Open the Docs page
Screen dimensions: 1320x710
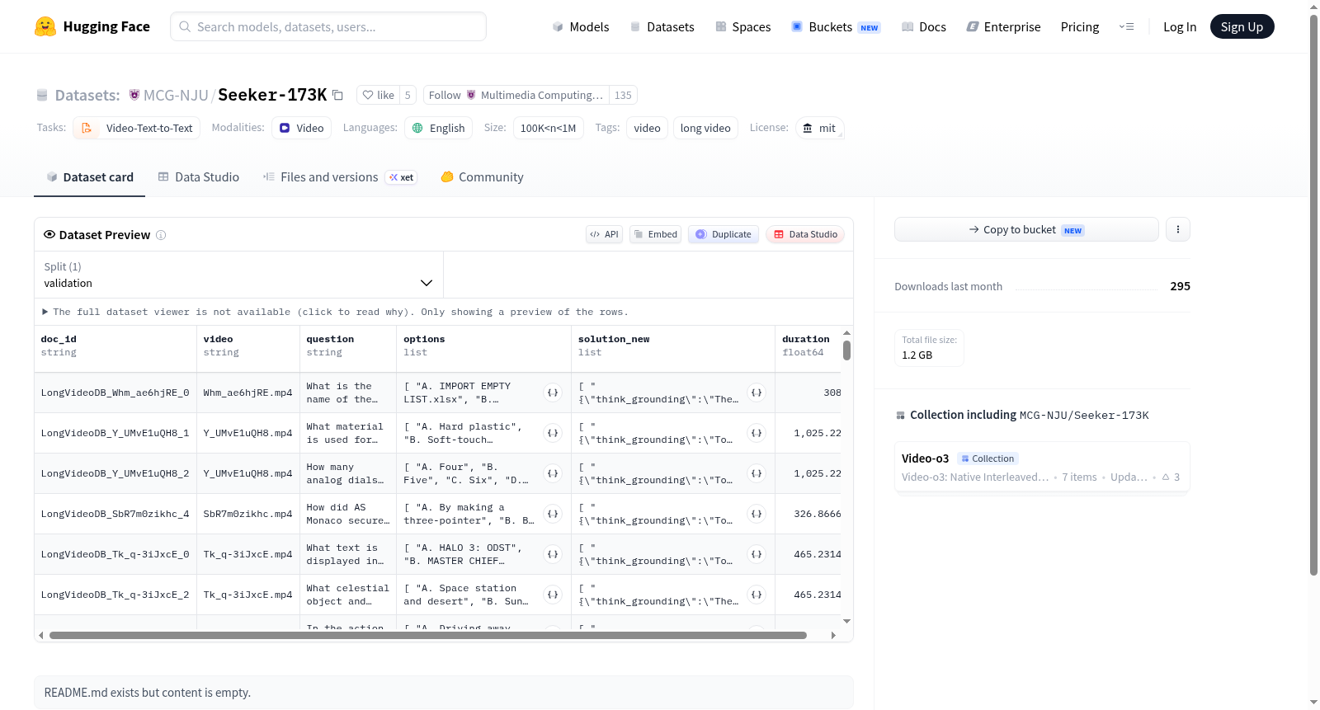coord(923,26)
